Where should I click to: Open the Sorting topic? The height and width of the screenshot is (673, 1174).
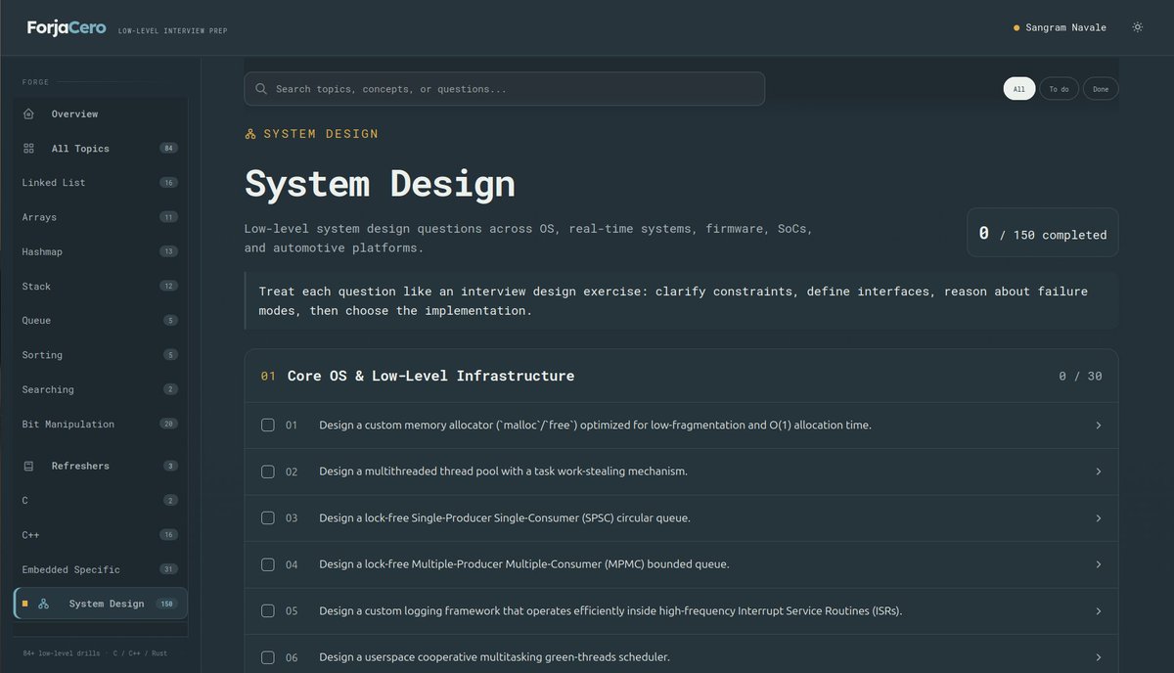coord(100,355)
